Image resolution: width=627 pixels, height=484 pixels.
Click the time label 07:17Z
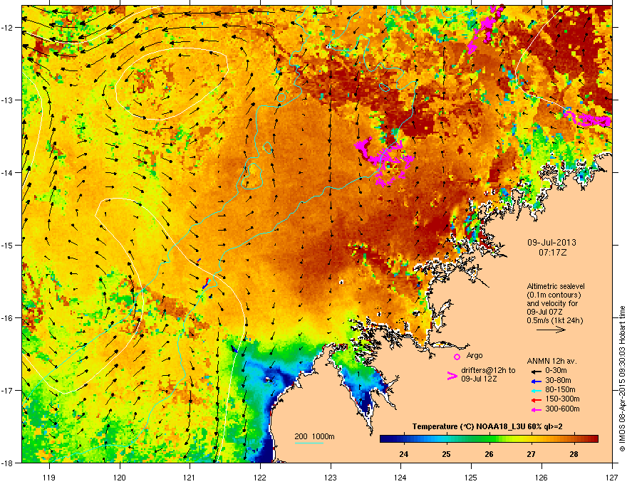[552, 253]
